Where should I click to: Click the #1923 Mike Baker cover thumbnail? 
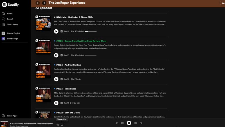43,95
